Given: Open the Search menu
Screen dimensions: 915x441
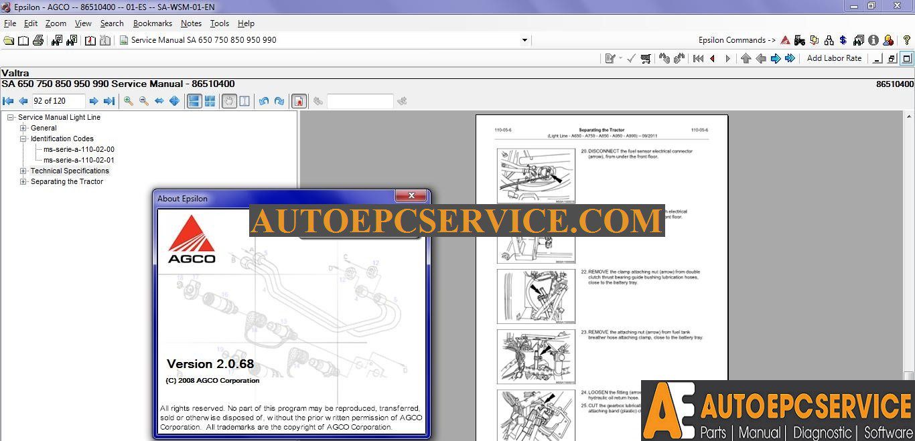Looking at the screenshot, I should click(112, 23).
